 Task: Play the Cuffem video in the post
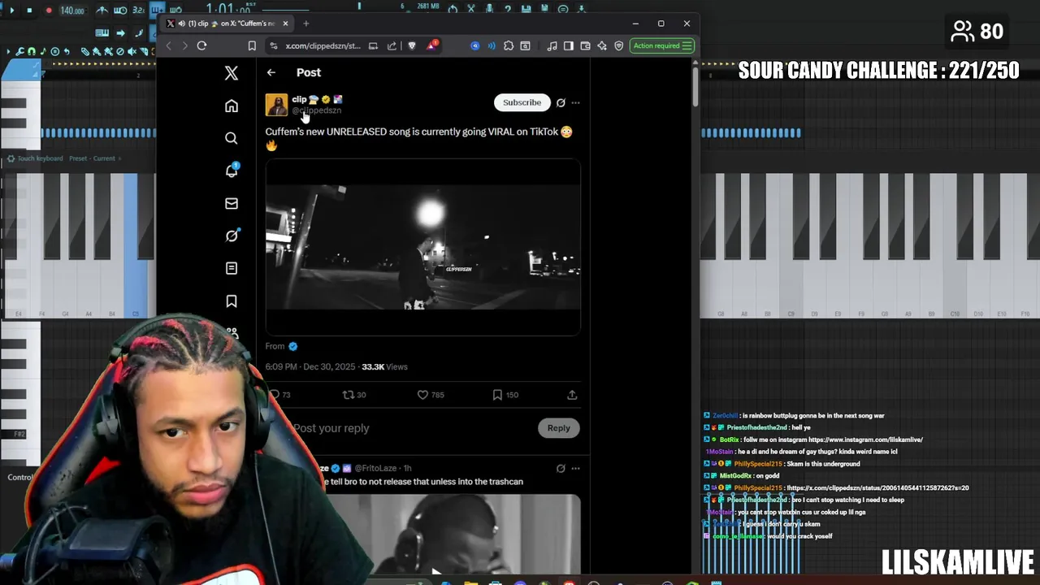(x=422, y=247)
